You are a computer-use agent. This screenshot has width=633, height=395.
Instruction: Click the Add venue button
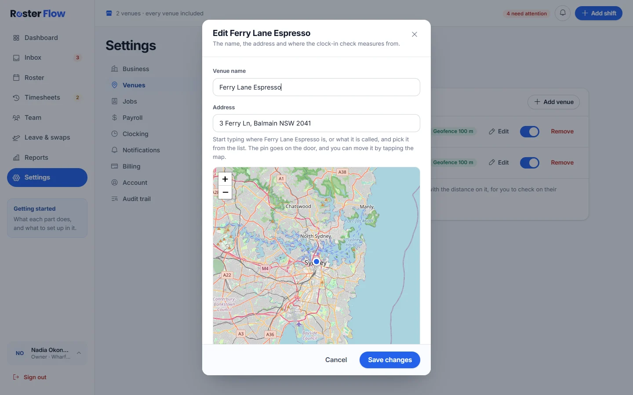[553, 102]
